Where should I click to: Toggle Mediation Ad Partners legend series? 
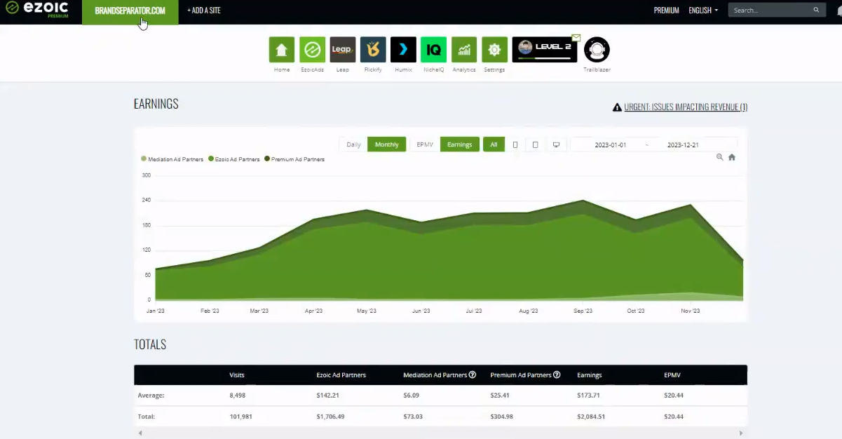(172, 159)
